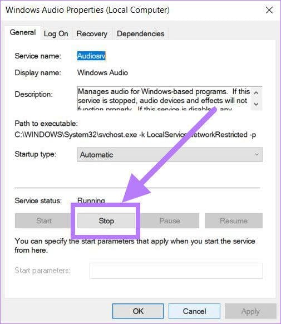Close the Windows Audio Properties dialog

269,10
